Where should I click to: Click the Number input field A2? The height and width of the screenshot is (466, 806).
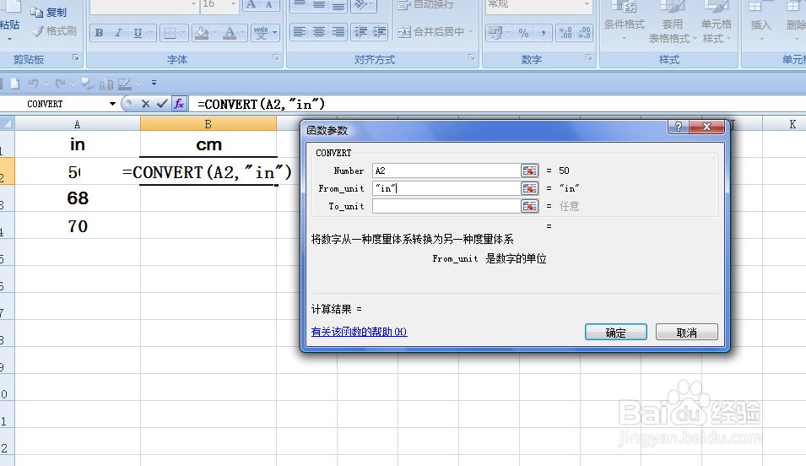point(446,171)
